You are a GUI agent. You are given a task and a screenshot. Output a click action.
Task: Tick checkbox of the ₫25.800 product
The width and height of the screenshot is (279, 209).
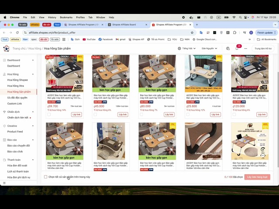tap(188, 115)
